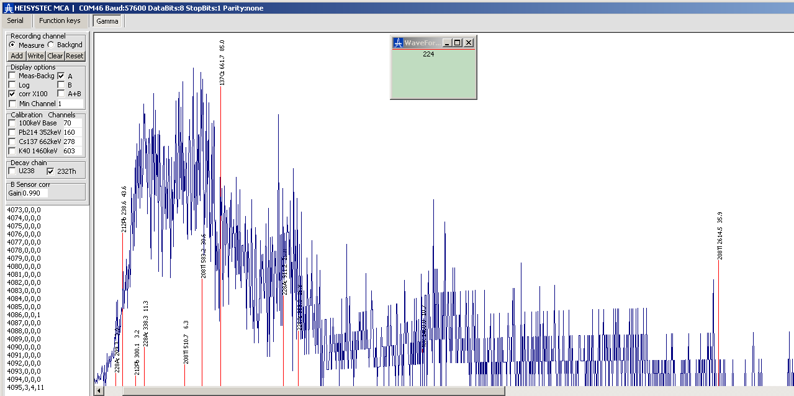Edit the Cs137 channel value 278
Image resolution: width=794 pixels, height=396 pixels.
(72, 142)
